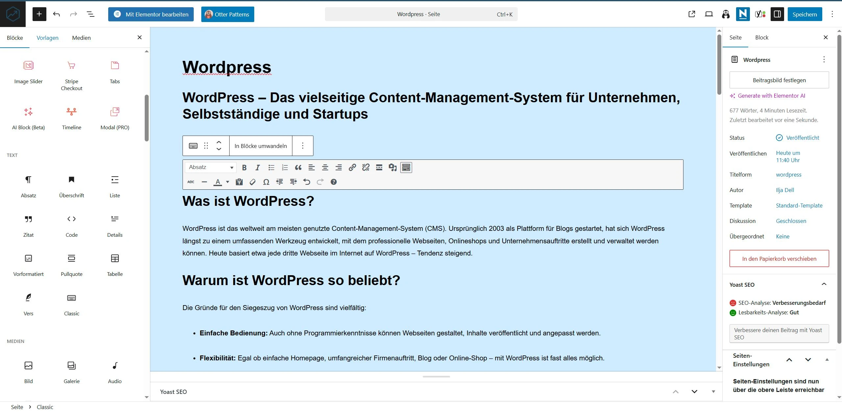
Task: Insert special character omega icon
Action: (266, 182)
